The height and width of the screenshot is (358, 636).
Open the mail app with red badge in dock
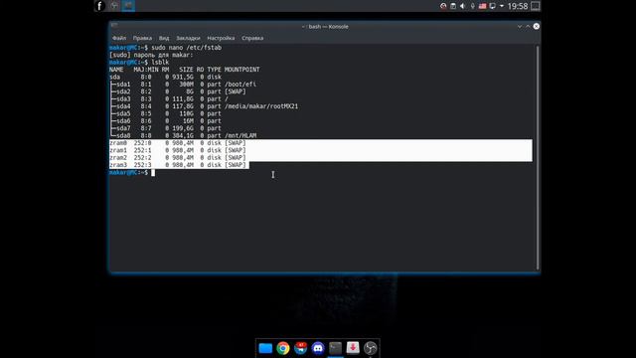[300, 348]
